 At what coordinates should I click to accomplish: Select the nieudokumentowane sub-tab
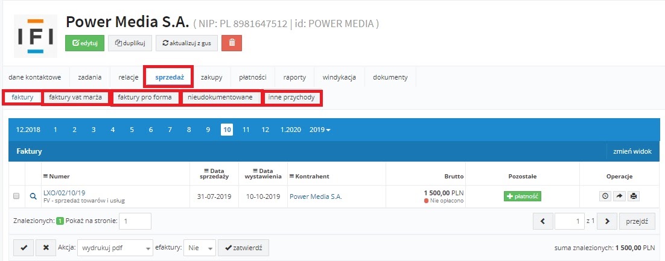(x=220, y=98)
